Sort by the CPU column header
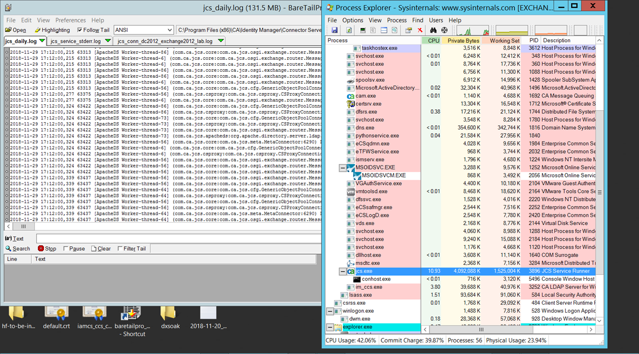The image size is (639, 354). [x=431, y=40]
